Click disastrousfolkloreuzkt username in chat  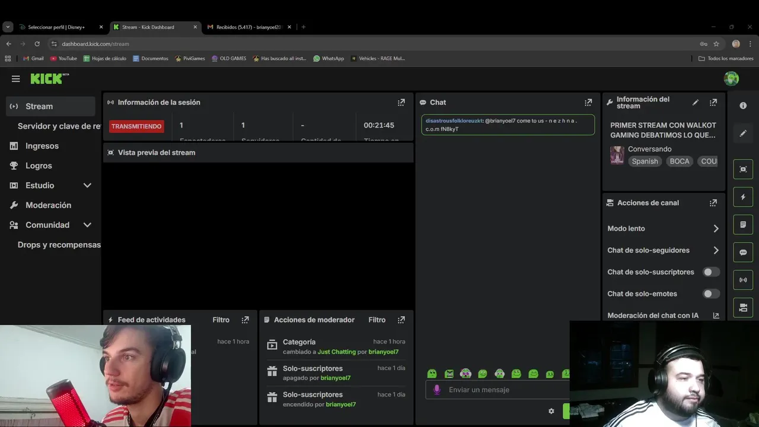tap(454, 121)
